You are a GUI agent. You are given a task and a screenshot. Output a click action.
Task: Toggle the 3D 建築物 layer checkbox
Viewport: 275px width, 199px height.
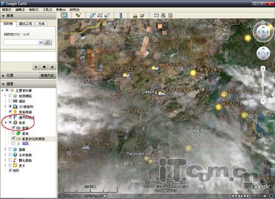coord(10,106)
